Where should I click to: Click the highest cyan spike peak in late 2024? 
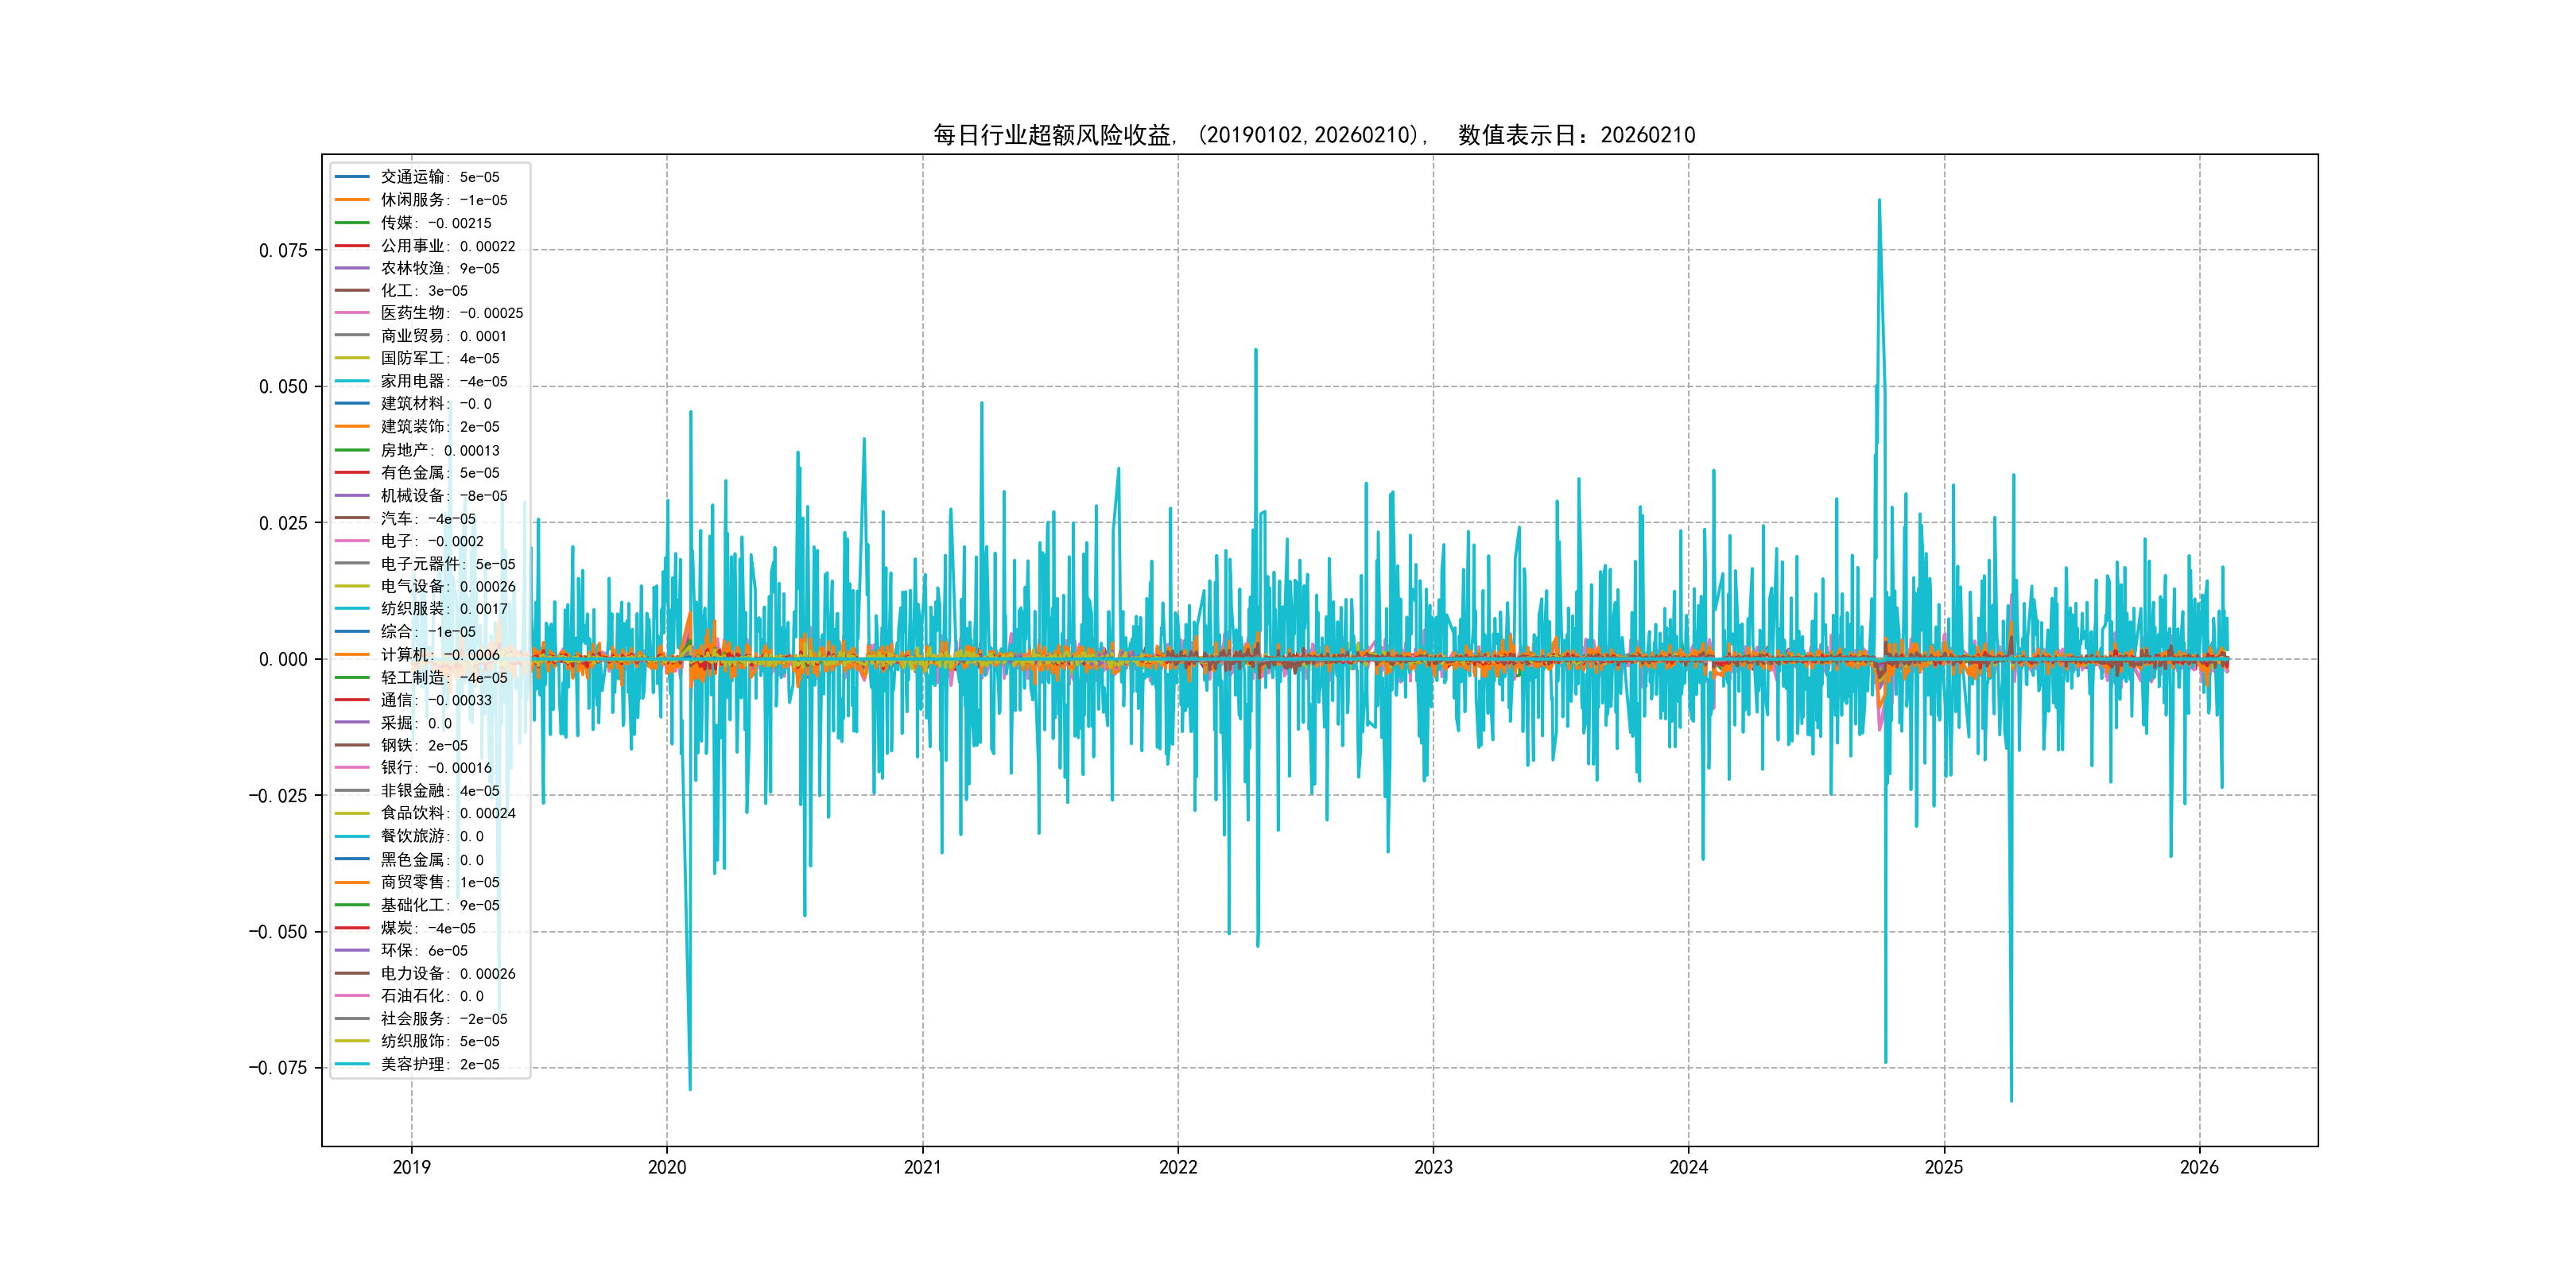coord(1879,201)
